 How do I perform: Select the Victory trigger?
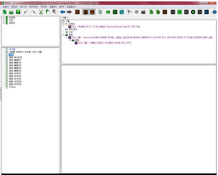pyautogui.click(x=12, y=87)
